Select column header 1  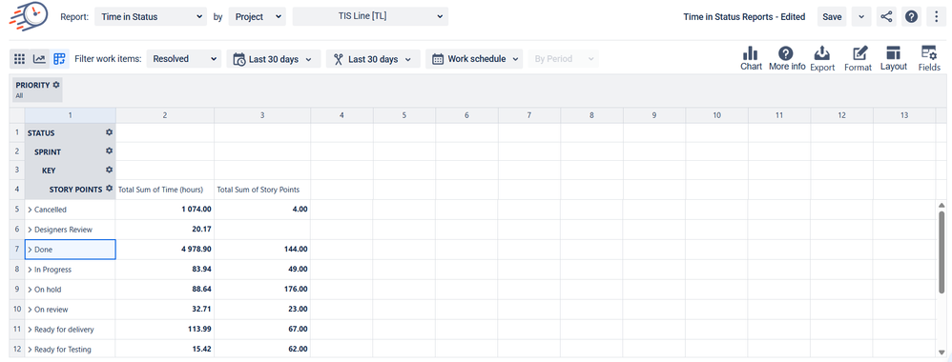(x=71, y=115)
